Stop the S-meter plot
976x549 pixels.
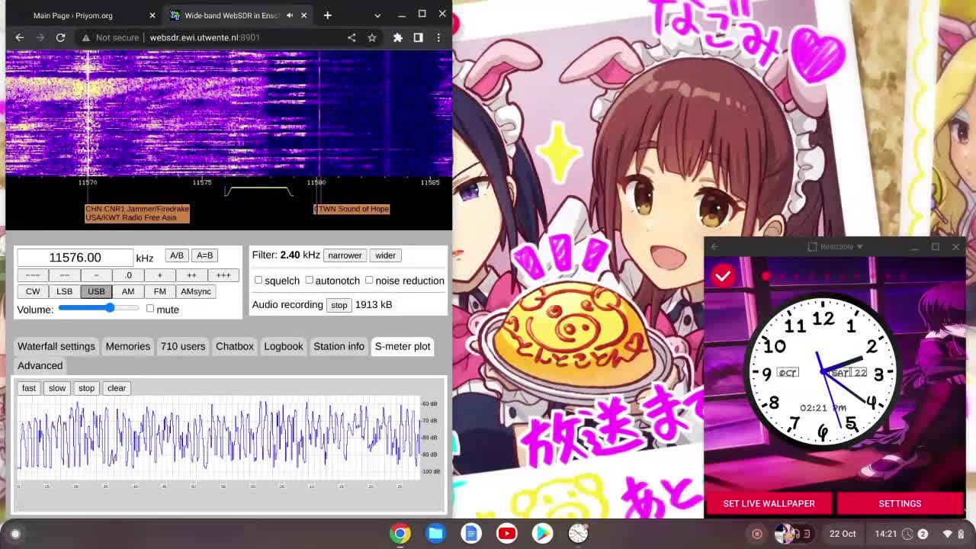tap(86, 388)
